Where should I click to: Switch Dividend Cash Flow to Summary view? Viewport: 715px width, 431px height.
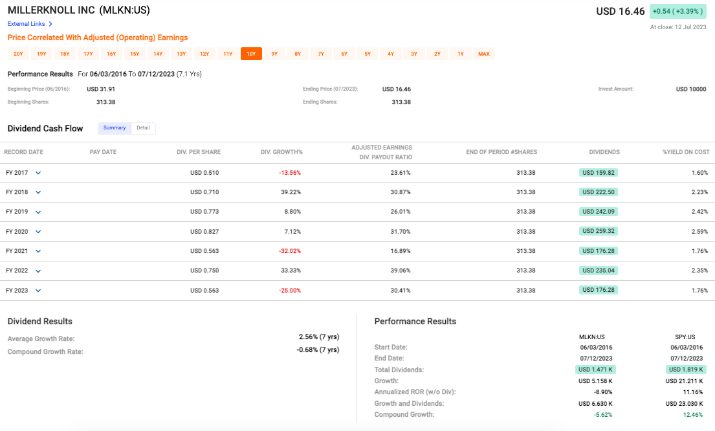[x=115, y=128]
